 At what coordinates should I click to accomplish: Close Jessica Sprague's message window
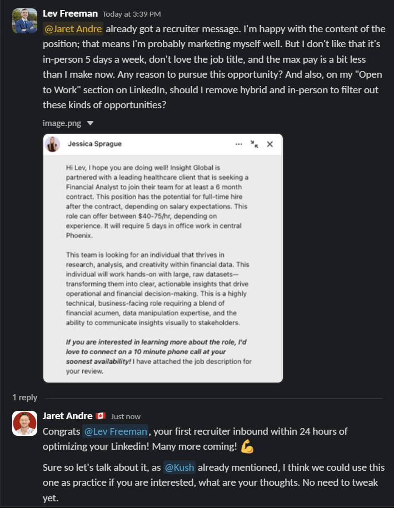tap(270, 144)
